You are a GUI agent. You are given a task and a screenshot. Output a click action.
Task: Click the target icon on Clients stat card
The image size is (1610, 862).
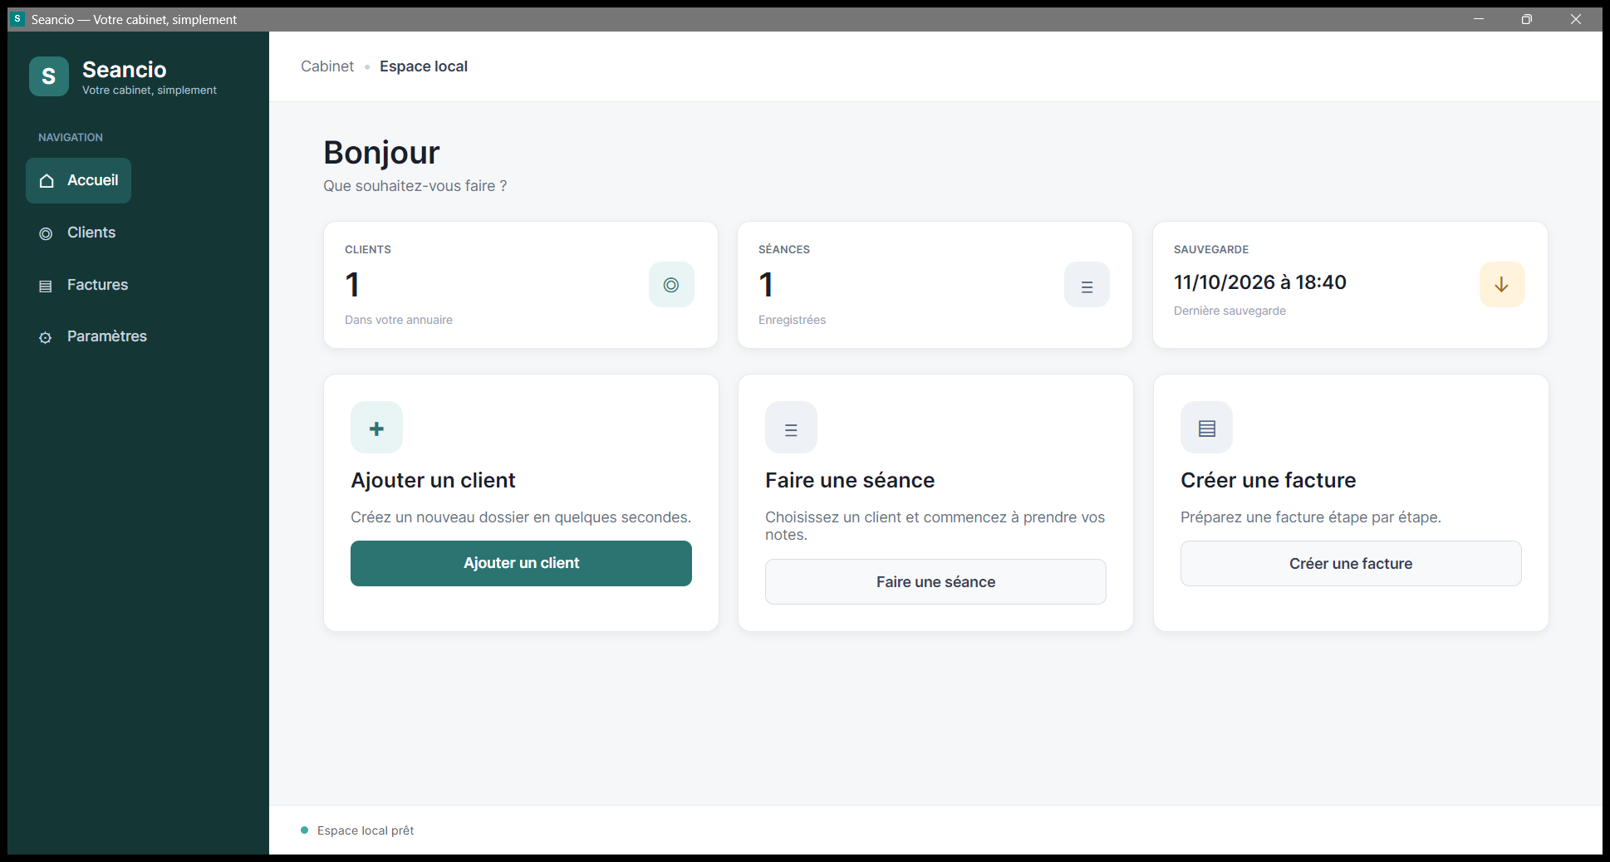(x=671, y=285)
